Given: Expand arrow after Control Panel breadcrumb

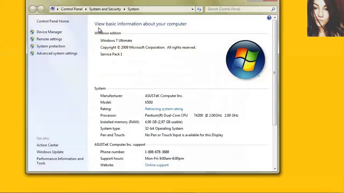Looking at the screenshot, I should click(86, 9).
